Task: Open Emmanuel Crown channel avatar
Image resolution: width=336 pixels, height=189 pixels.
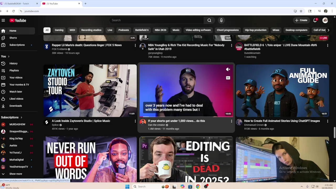Action: coord(239,122)
